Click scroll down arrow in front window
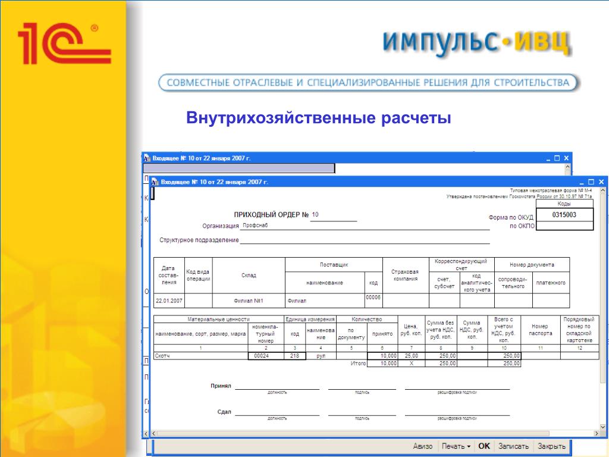609x457 pixels. [603, 427]
